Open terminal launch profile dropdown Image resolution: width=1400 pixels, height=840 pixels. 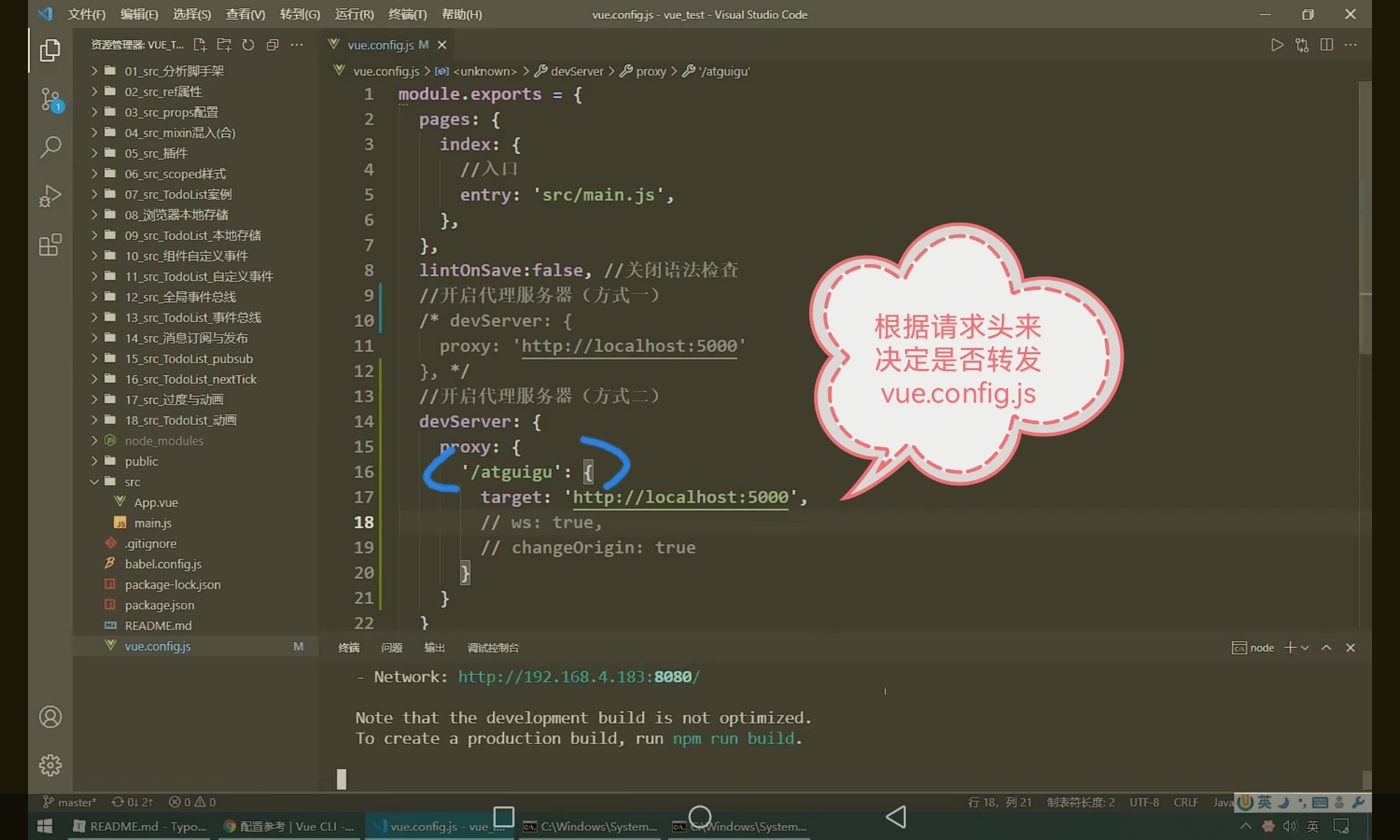click(x=1305, y=647)
